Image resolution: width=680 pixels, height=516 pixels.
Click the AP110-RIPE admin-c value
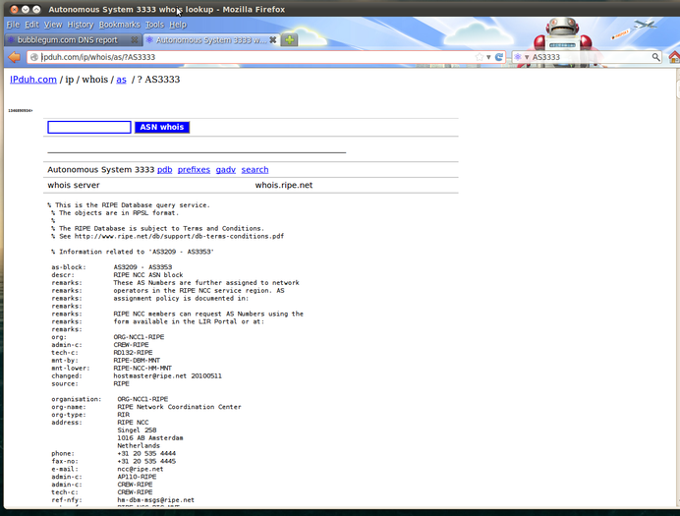[137, 477]
